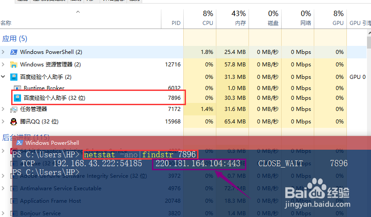Viewport: 371px width, 217px height.
Task: Click the sort arrow above the 名称 column
Action: pyautogui.click(x=78, y=12)
